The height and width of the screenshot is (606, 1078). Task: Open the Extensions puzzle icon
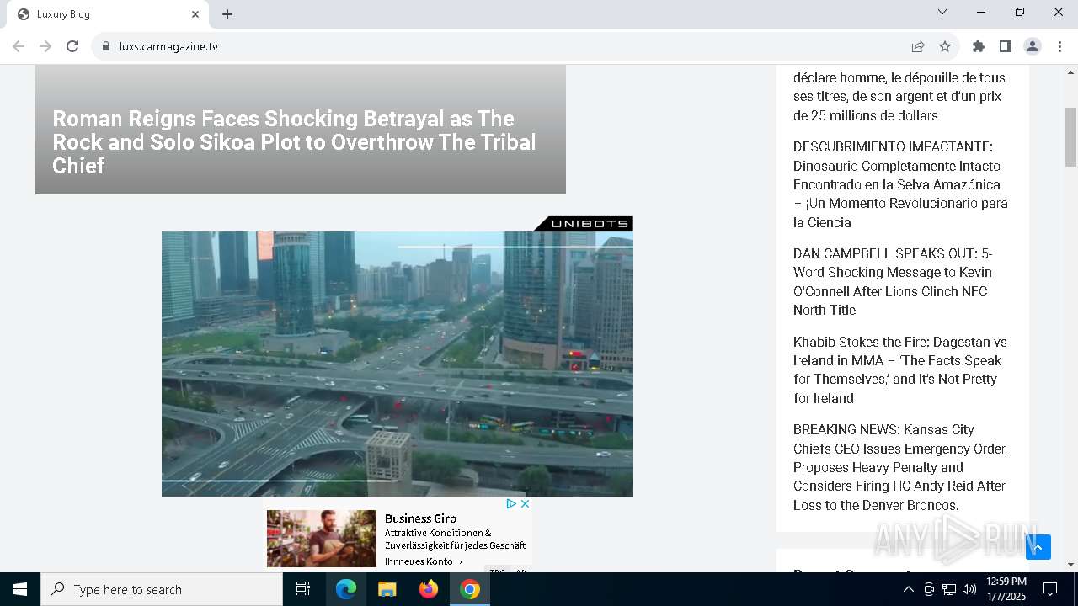979,46
